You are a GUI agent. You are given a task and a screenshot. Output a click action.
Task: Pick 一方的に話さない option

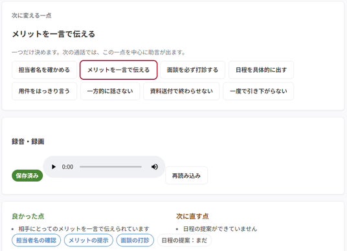pyautogui.click(x=110, y=91)
